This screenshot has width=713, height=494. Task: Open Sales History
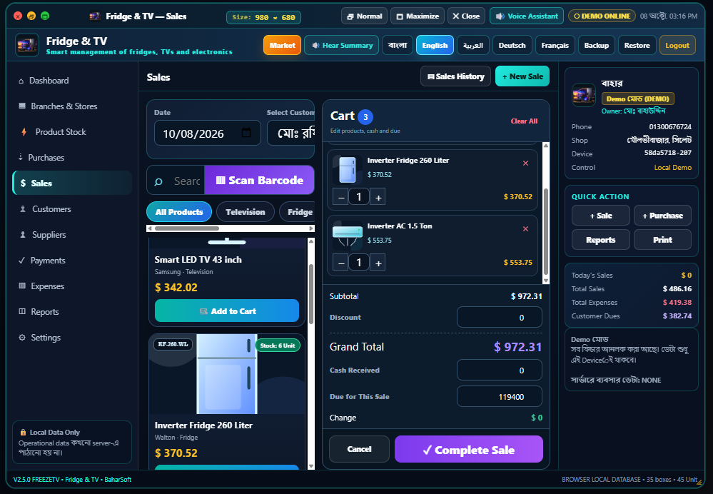pyautogui.click(x=455, y=76)
